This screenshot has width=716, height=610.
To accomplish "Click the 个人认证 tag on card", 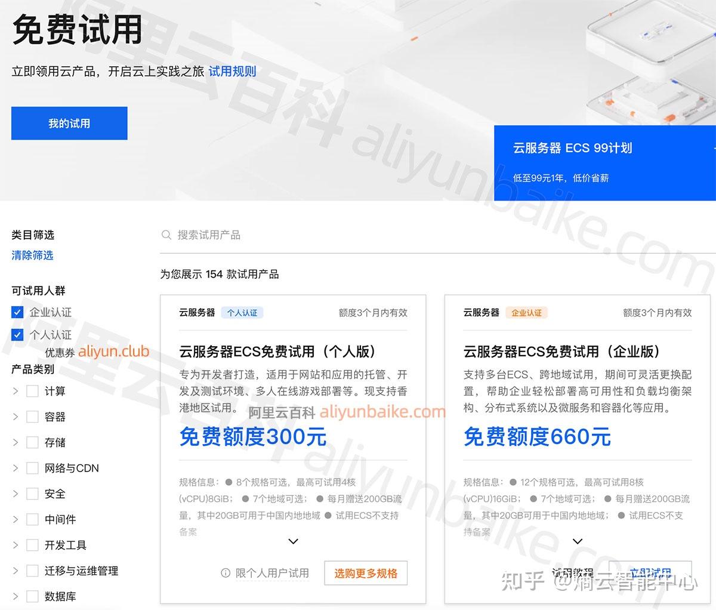I will click(242, 313).
